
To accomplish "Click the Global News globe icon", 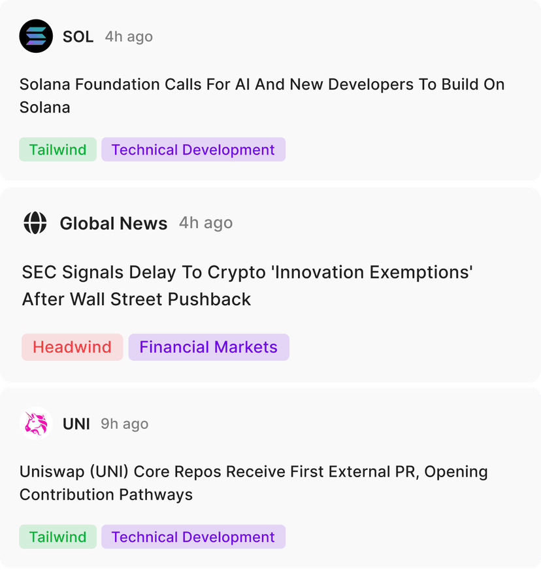I will pyautogui.click(x=35, y=223).
